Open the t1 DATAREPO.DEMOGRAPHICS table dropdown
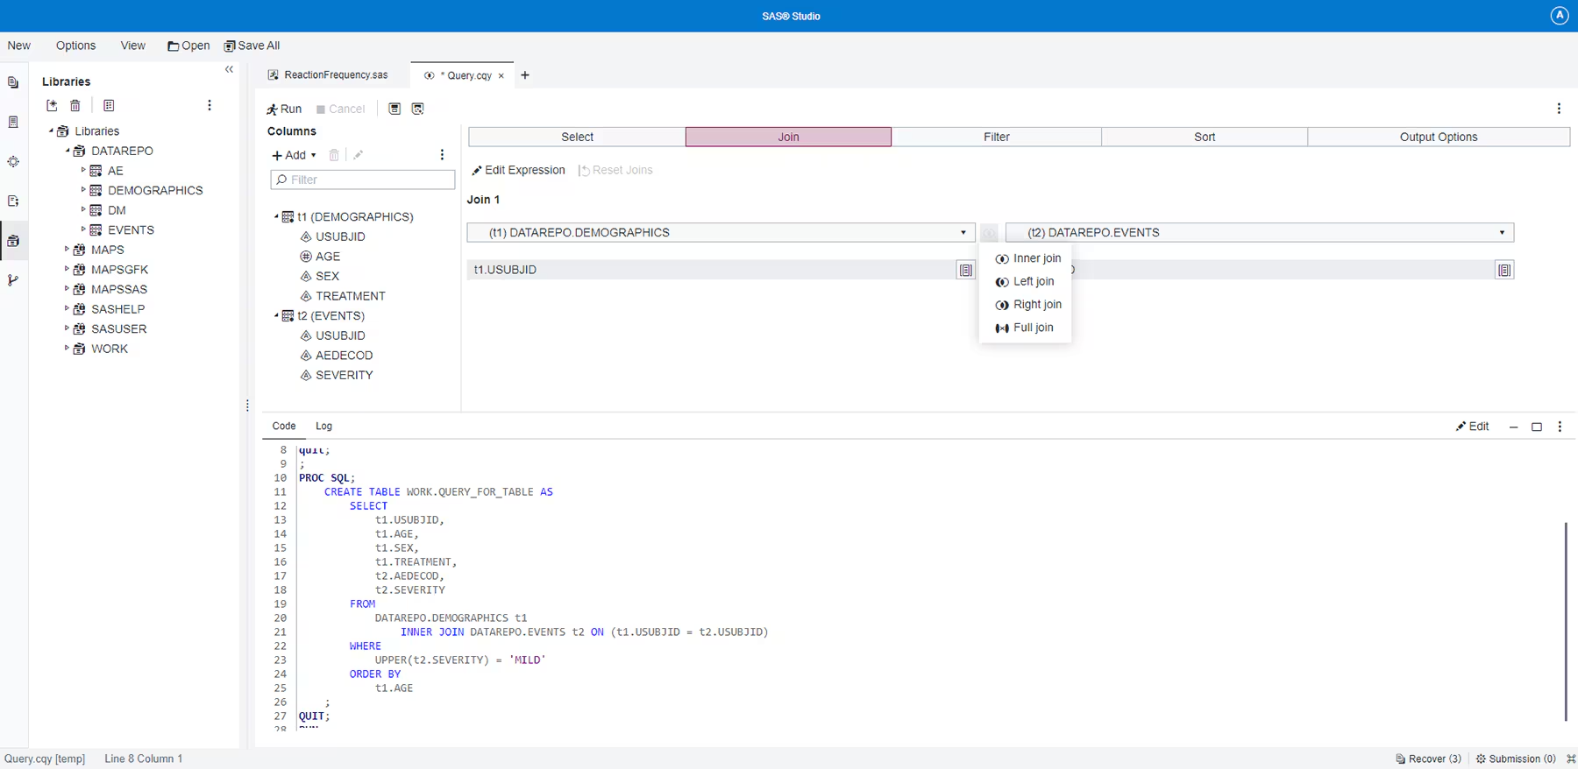1578x769 pixels. 963,232
